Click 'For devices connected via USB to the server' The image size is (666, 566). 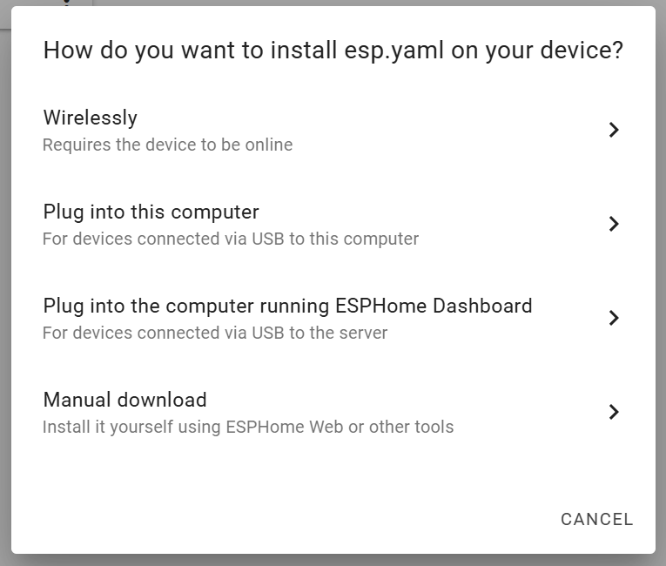(x=215, y=333)
